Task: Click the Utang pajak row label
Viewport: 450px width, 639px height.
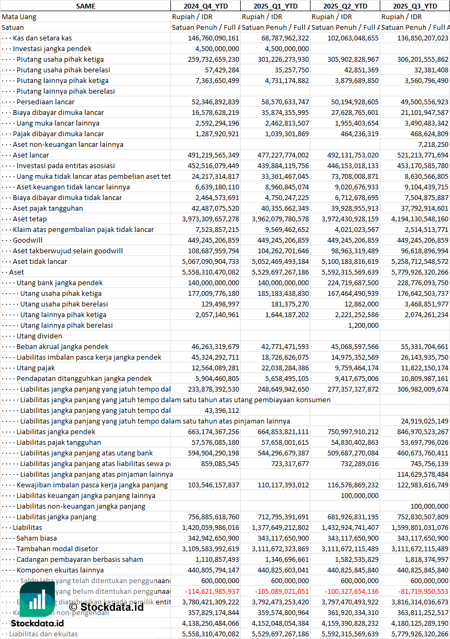Action: pyautogui.click(x=36, y=368)
